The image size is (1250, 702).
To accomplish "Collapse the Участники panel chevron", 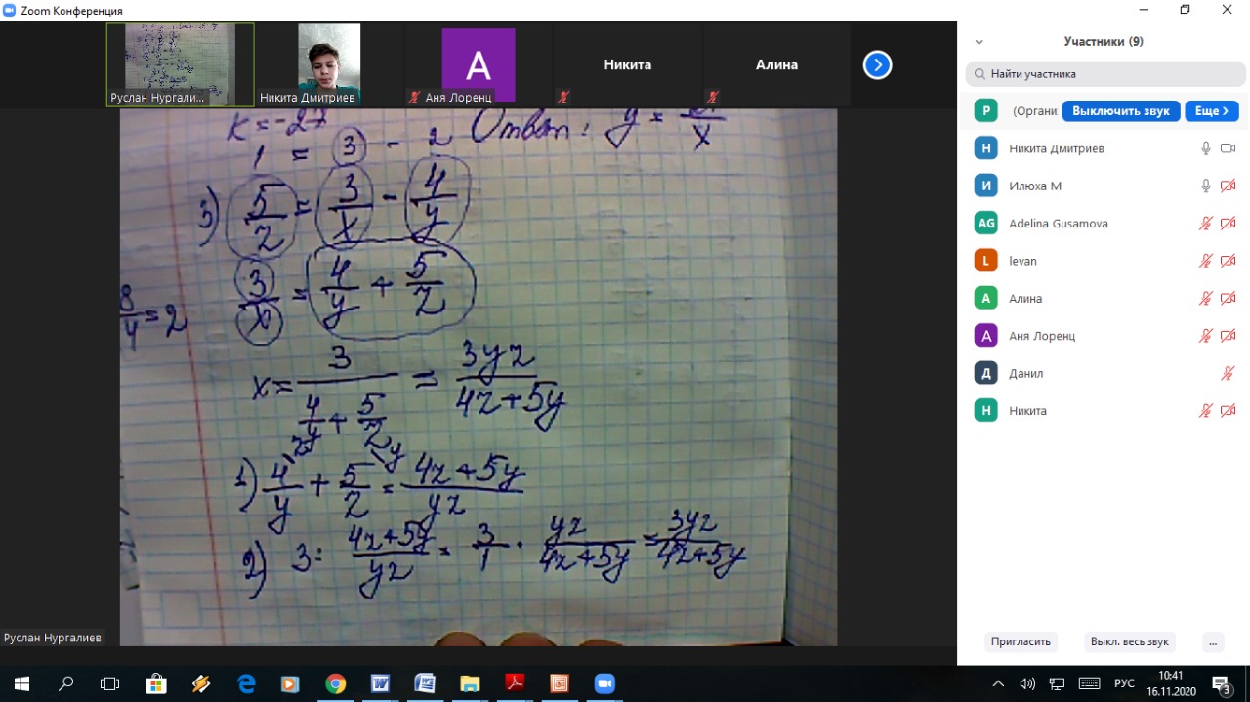I will tap(979, 42).
